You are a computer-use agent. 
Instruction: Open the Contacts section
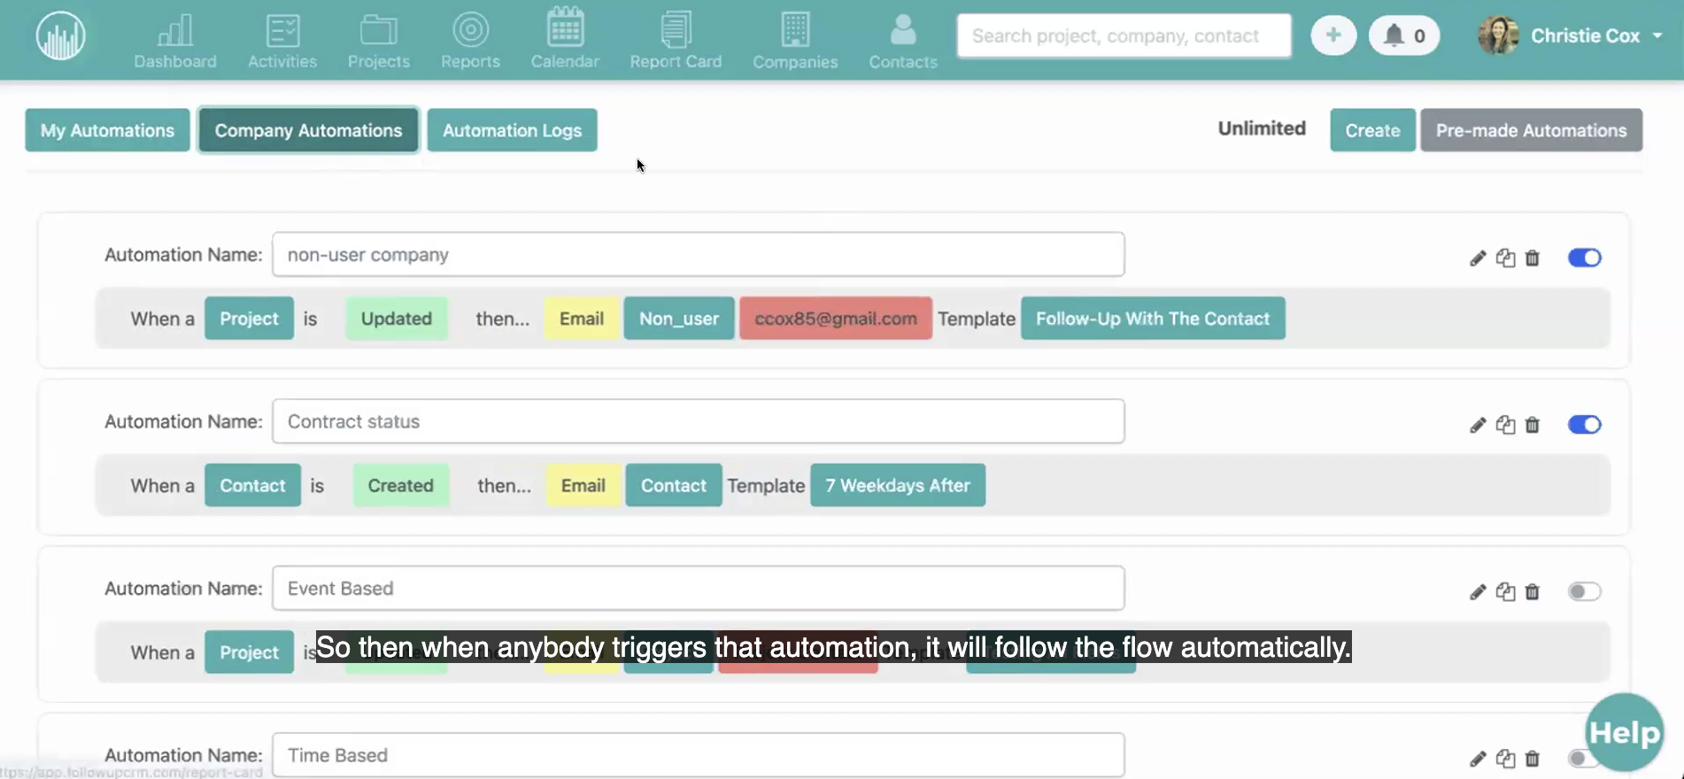pos(903,41)
